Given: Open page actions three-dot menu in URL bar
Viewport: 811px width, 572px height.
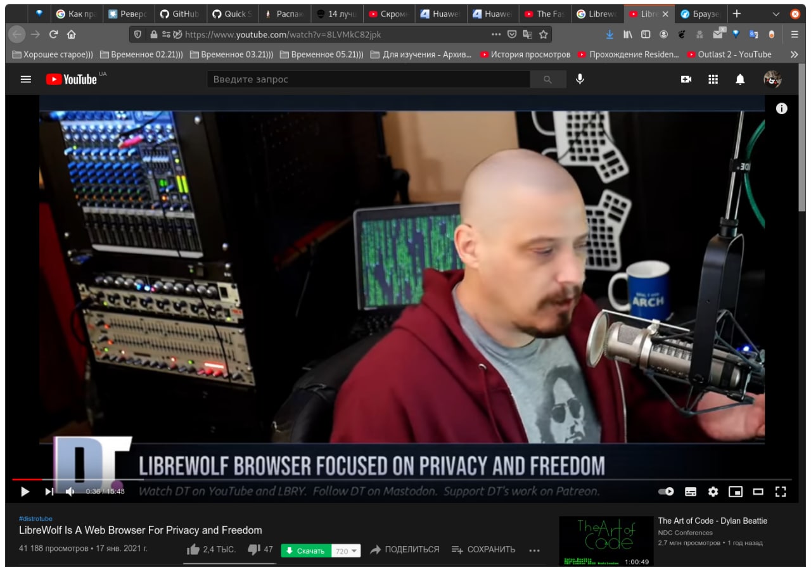Looking at the screenshot, I should click(x=496, y=34).
